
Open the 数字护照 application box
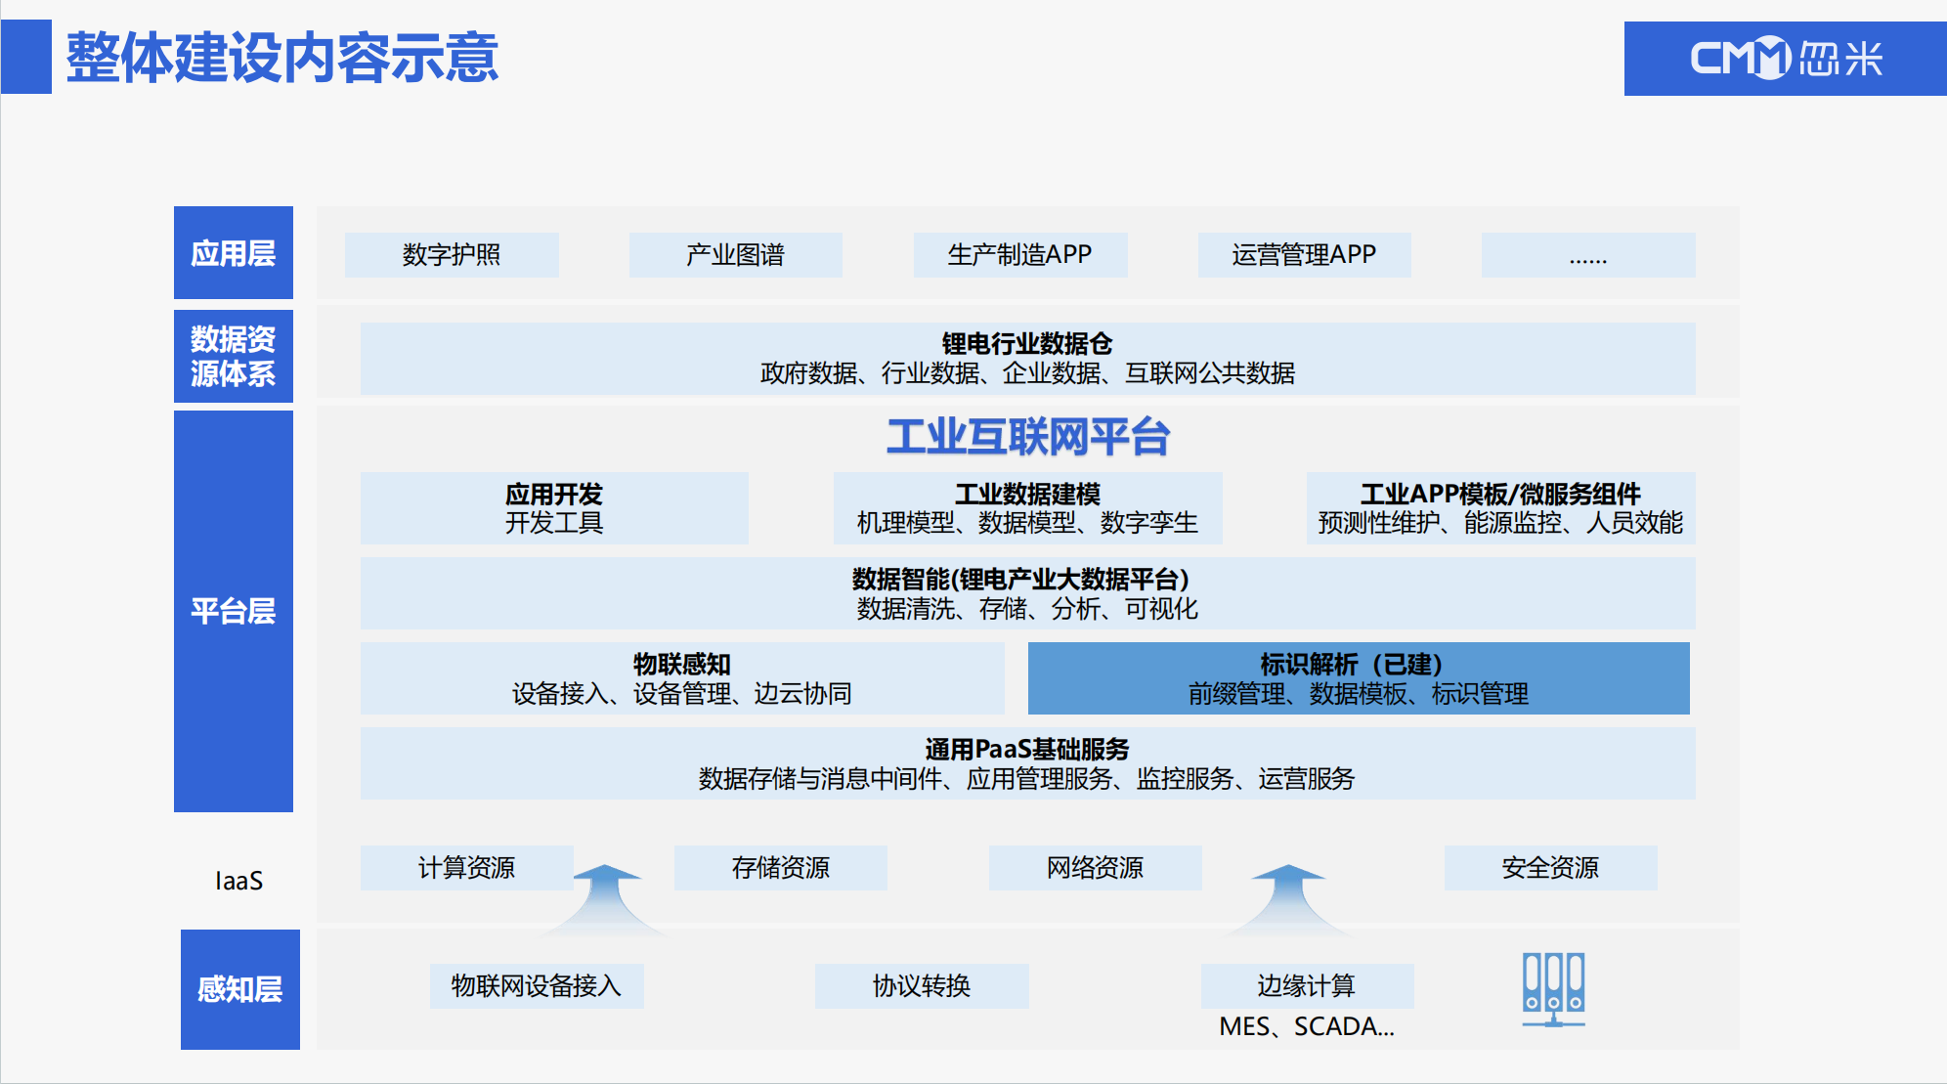point(452,255)
